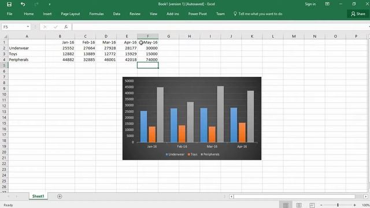The image size is (370, 208).
Task: Select cell containing 46001
Action: [x=106, y=60]
